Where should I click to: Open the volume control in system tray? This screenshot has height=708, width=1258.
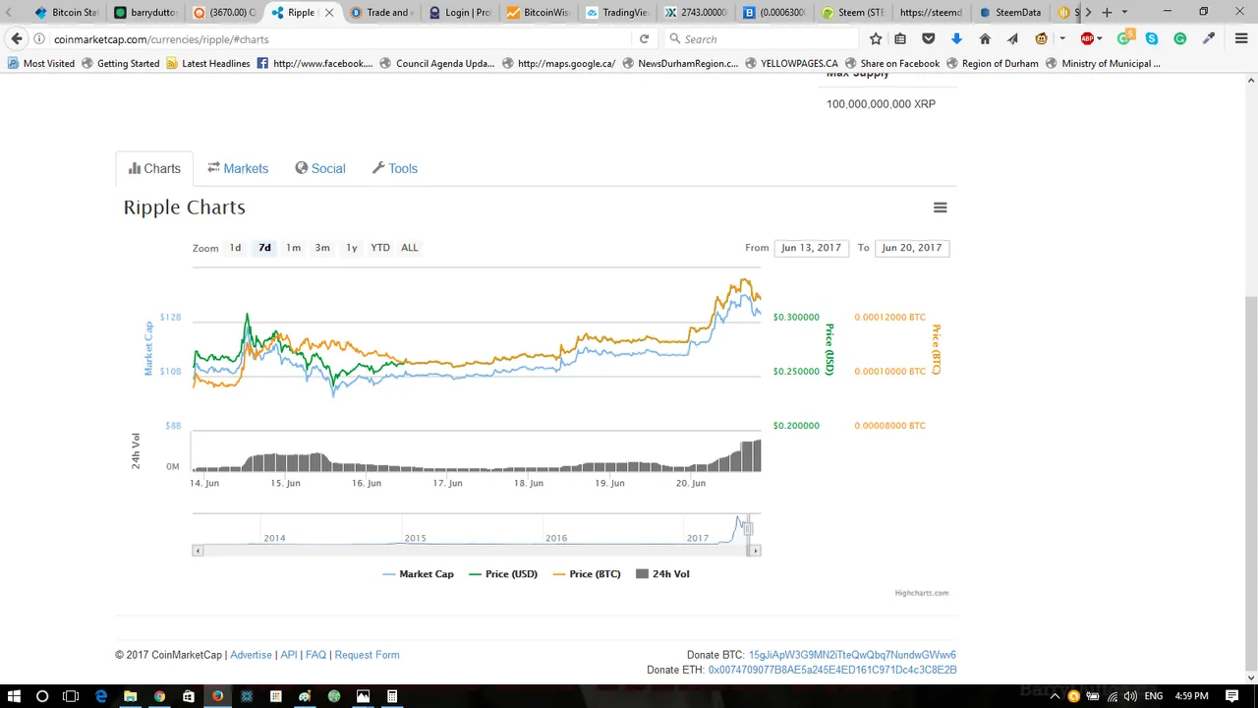[1130, 696]
